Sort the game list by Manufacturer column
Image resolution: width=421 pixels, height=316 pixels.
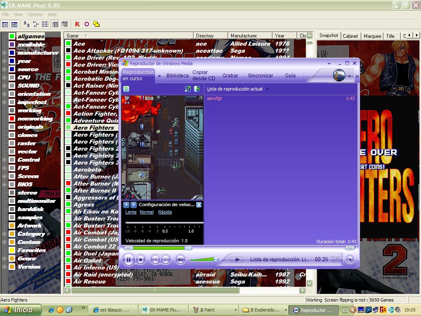[250, 36]
